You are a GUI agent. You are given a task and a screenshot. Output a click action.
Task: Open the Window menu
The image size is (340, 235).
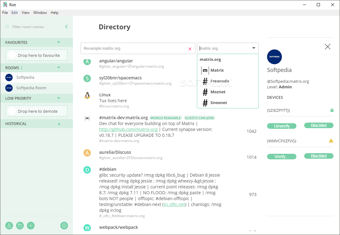pyautogui.click(x=40, y=13)
